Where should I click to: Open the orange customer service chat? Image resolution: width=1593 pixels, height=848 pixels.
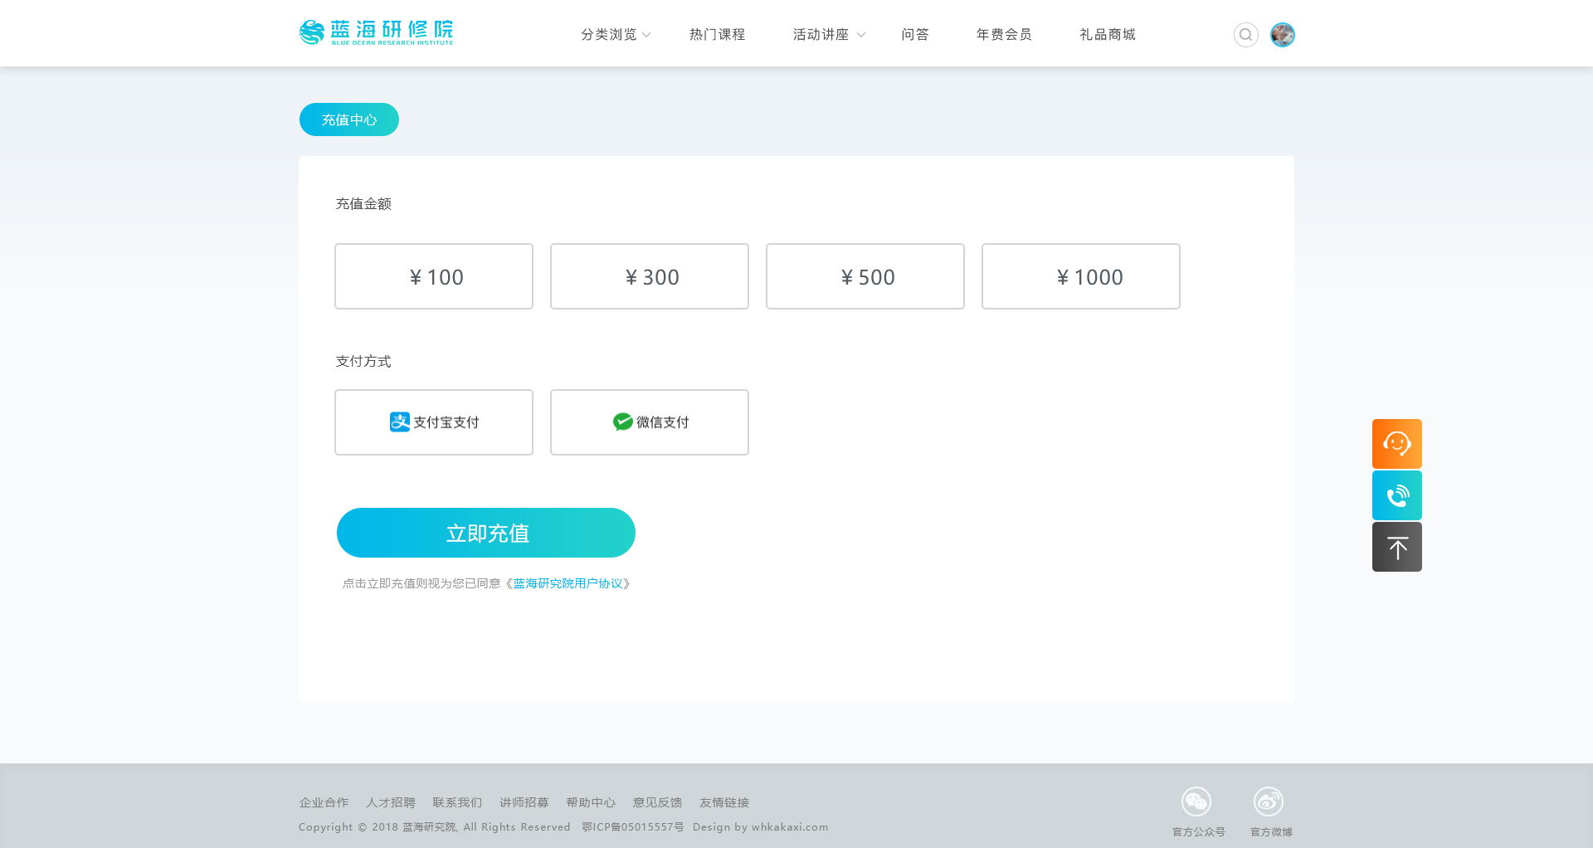pos(1396,444)
